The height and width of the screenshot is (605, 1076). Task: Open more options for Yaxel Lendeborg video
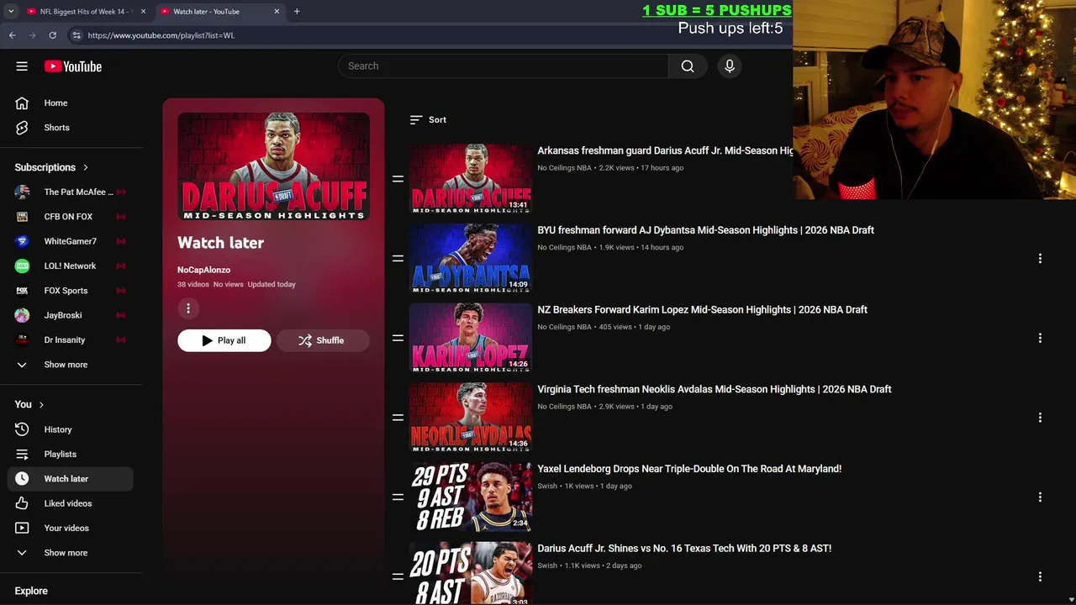pyautogui.click(x=1040, y=497)
